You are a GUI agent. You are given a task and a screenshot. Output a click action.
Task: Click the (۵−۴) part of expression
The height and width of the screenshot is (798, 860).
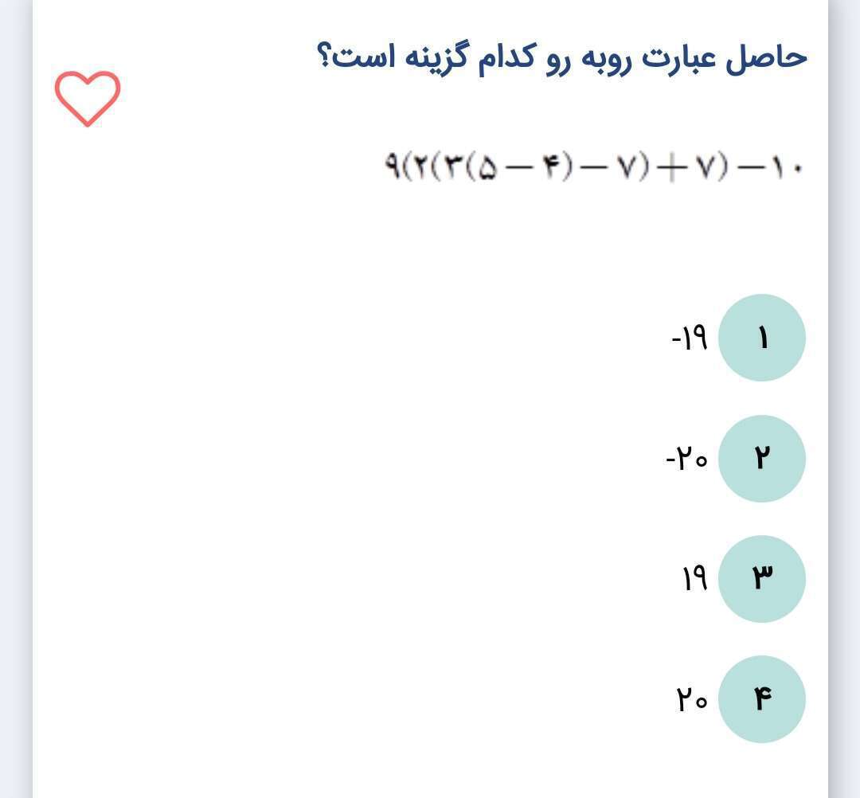(x=519, y=167)
